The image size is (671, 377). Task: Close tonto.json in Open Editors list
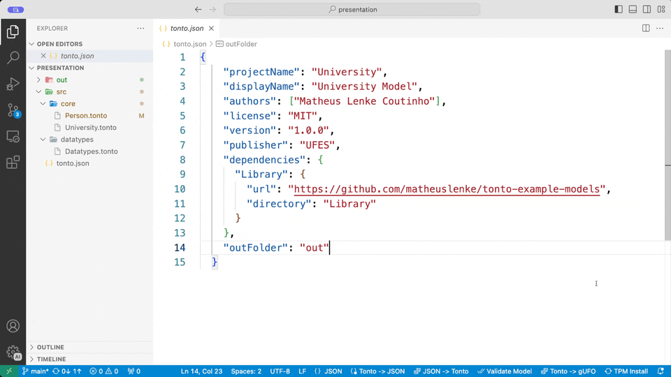click(x=43, y=56)
